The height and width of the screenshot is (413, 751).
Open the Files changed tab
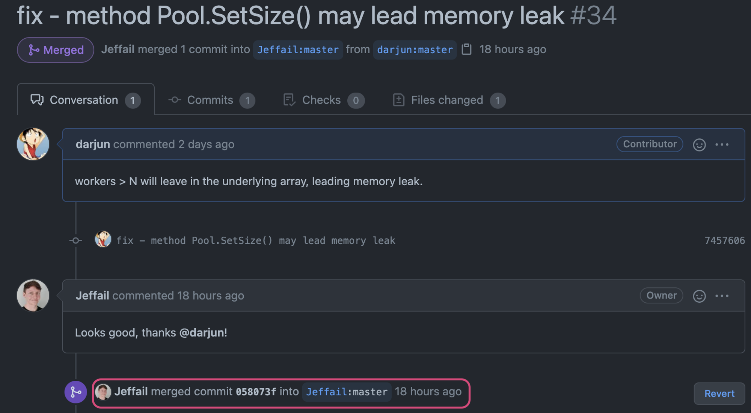449,100
